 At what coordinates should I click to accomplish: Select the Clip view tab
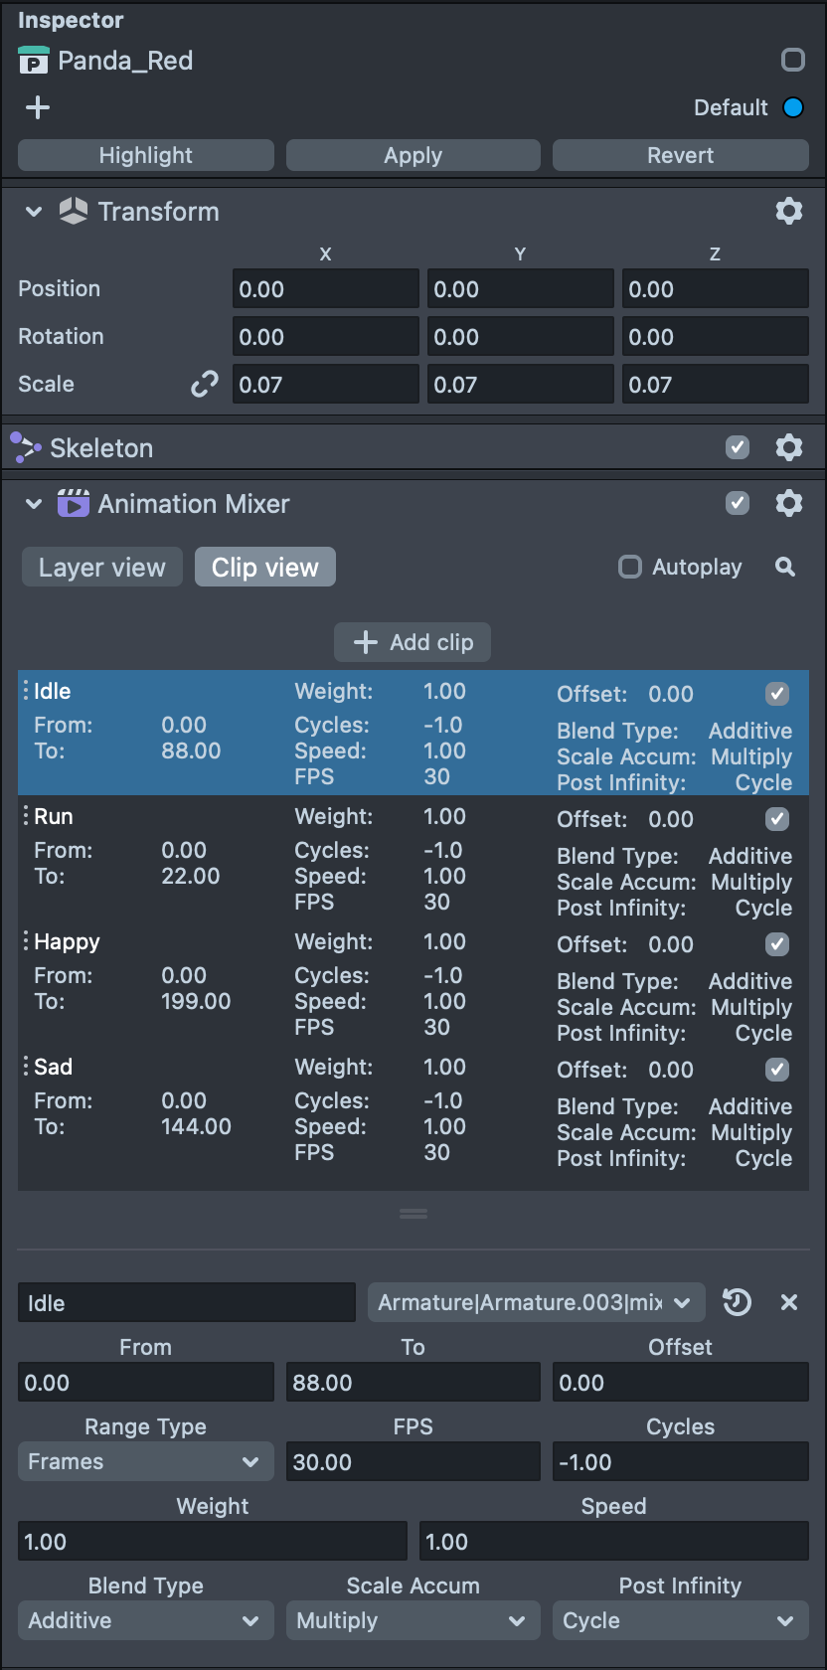pos(264,567)
